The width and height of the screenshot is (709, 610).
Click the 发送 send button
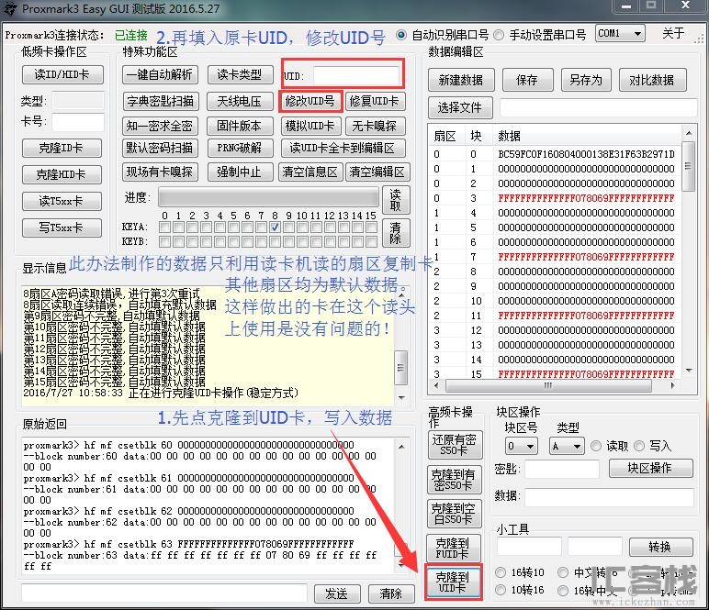point(337,593)
